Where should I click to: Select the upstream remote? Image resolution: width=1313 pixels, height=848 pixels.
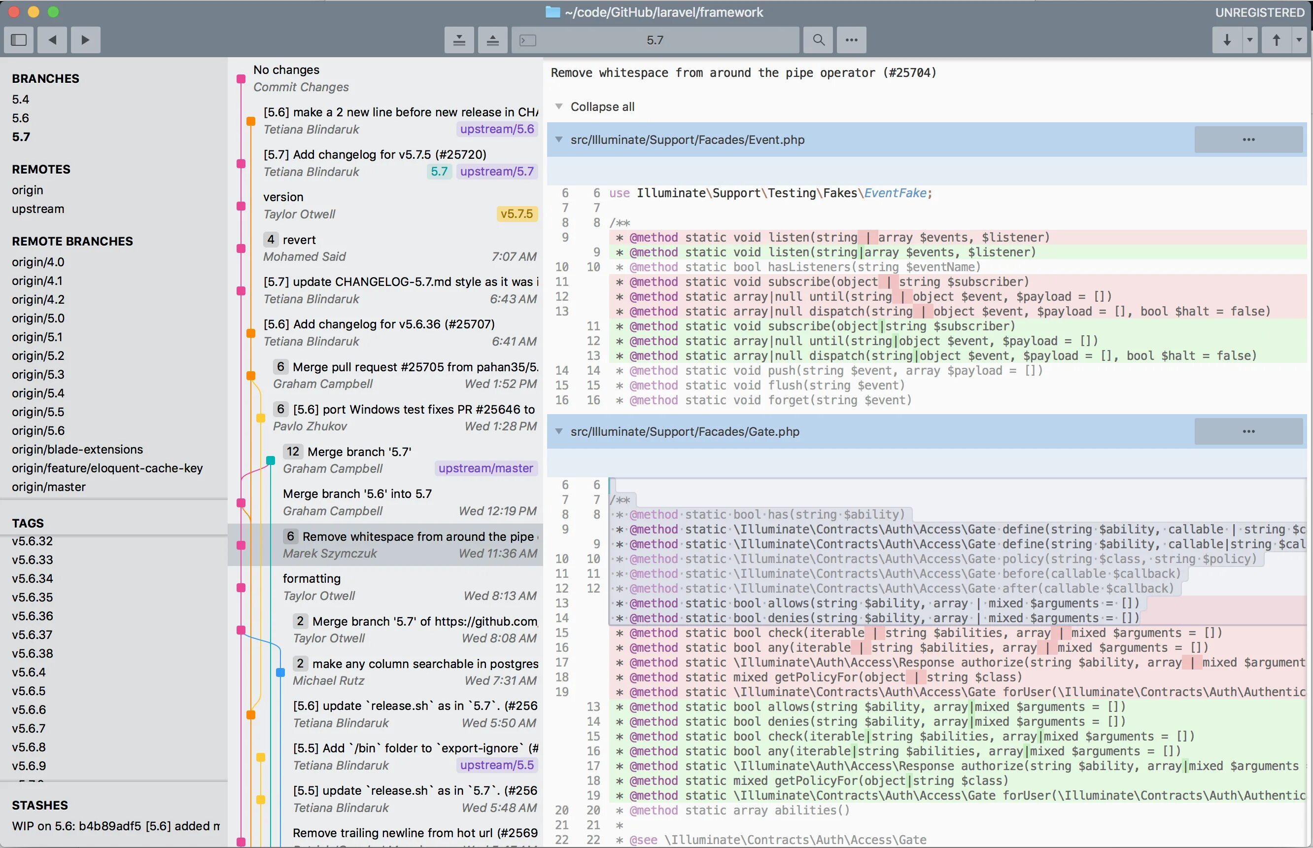pyautogui.click(x=38, y=209)
